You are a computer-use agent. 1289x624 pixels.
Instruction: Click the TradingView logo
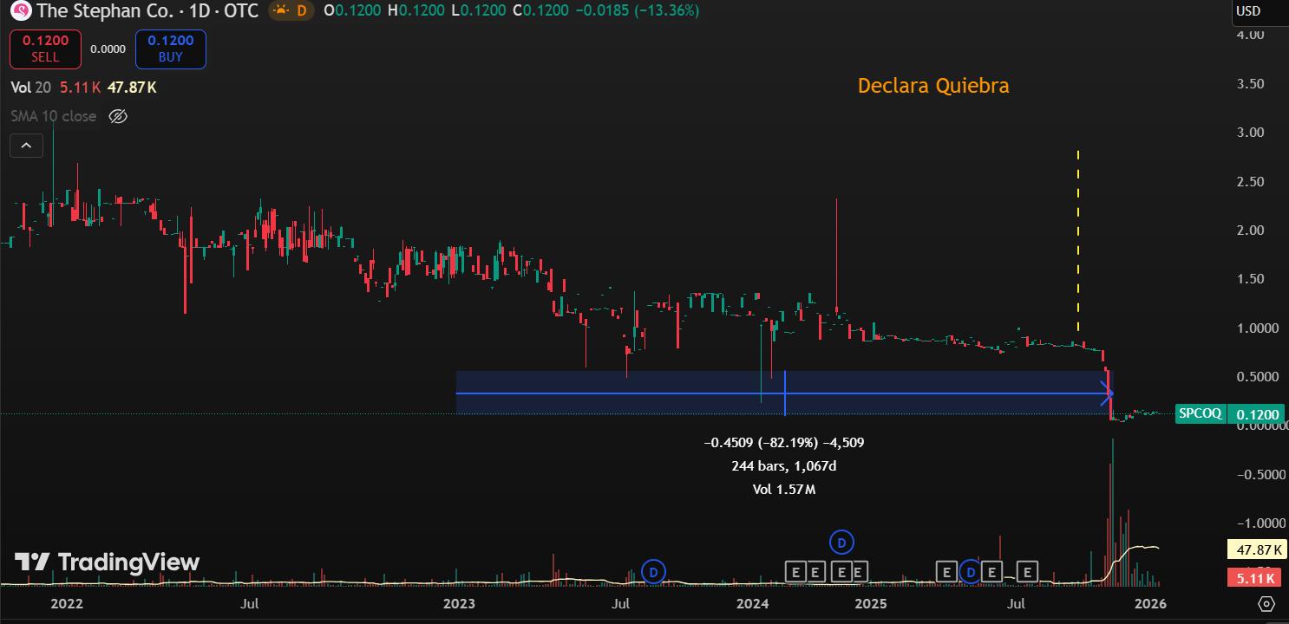point(107,562)
